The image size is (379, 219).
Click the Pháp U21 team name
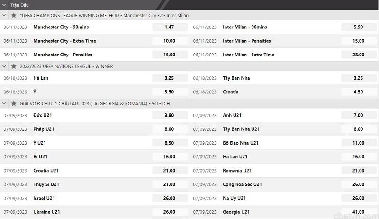(44, 129)
